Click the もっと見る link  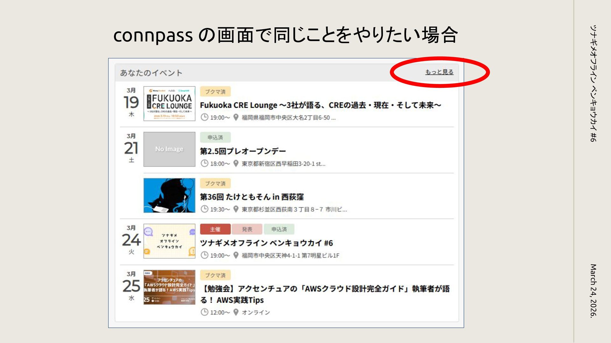click(439, 72)
